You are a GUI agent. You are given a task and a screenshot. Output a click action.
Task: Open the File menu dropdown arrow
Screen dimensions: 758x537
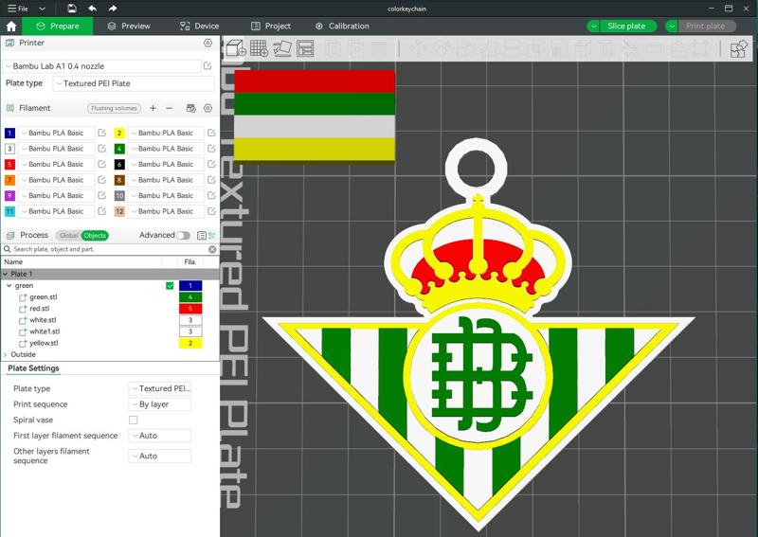[x=42, y=9]
